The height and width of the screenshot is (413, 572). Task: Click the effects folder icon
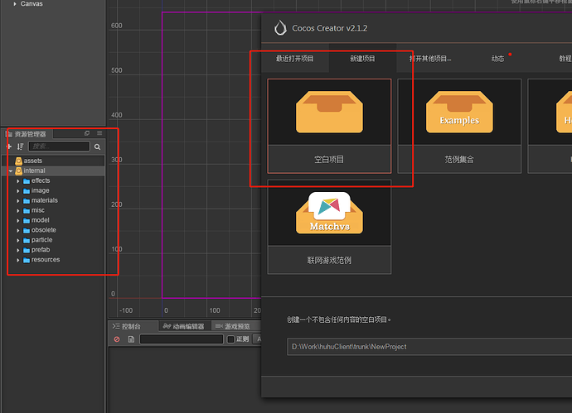[27, 181]
